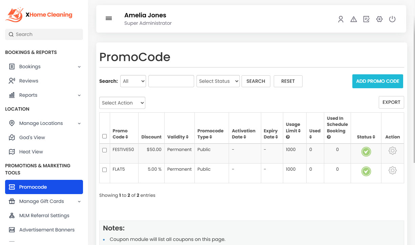Select the Heat View icon

tap(12, 152)
